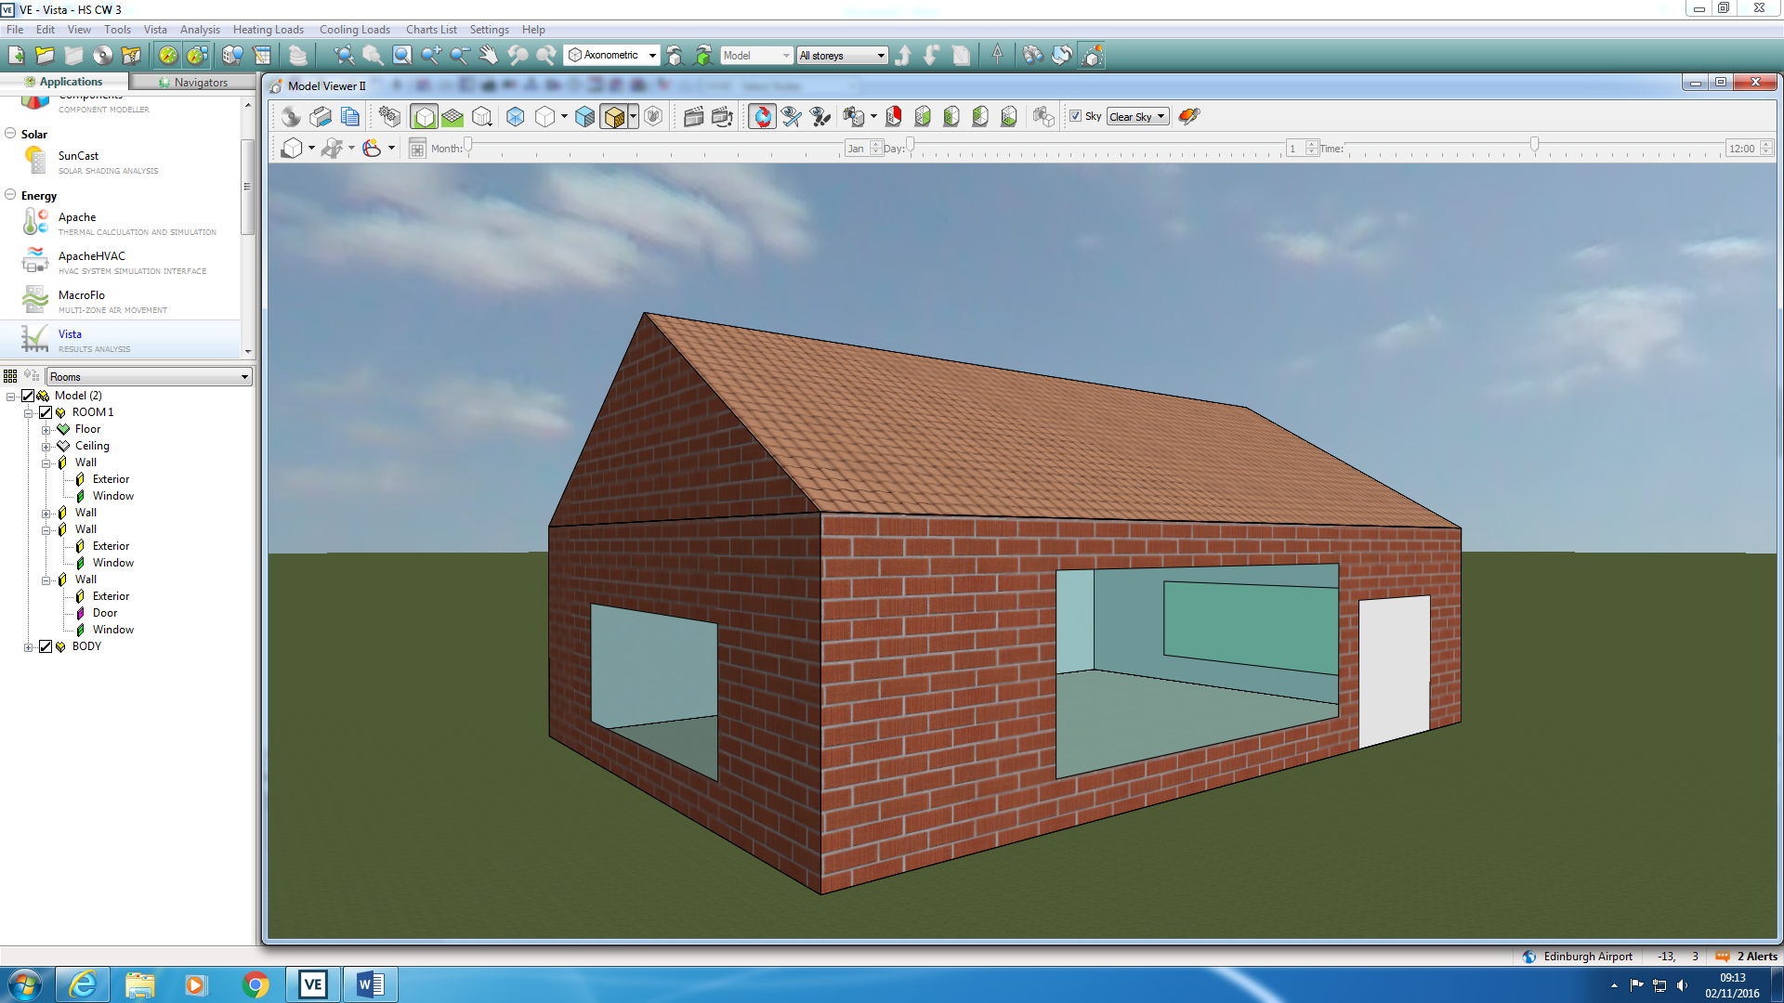Viewport: 1784px width, 1003px height.
Task: Click the Print icon in Model Viewer
Action: (x=321, y=116)
